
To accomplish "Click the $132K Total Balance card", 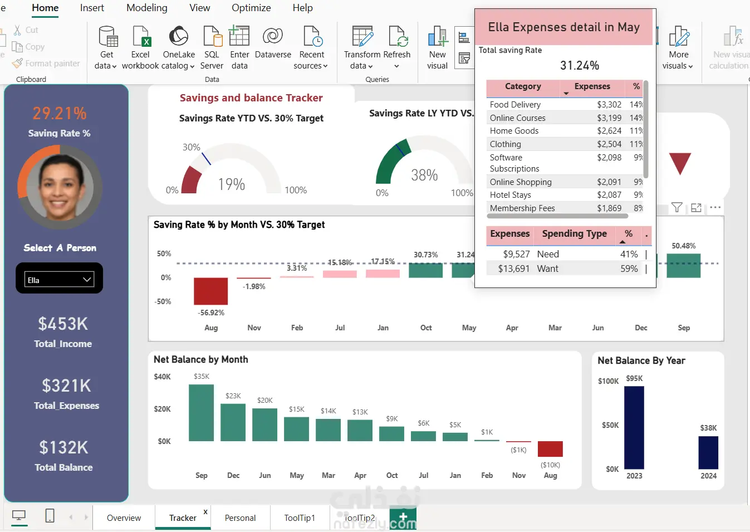I will (64, 456).
